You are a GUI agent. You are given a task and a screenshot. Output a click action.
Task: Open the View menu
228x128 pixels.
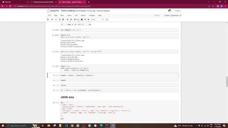pyautogui.click(x=62, y=15)
